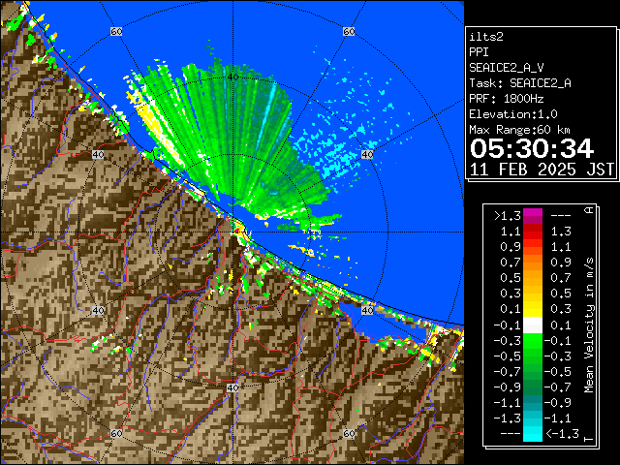Viewport: 620px width, 465px height.
Task: Select the date "11 FEB 2025 JST"
Action: (542, 170)
